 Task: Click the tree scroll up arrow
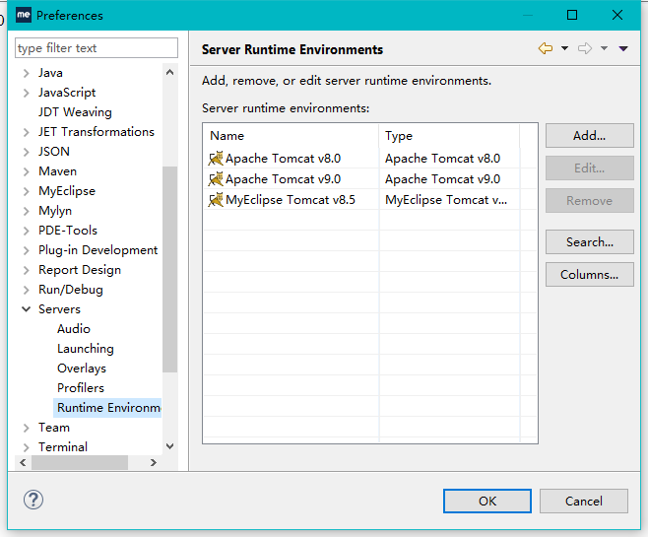click(x=169, y=73)
